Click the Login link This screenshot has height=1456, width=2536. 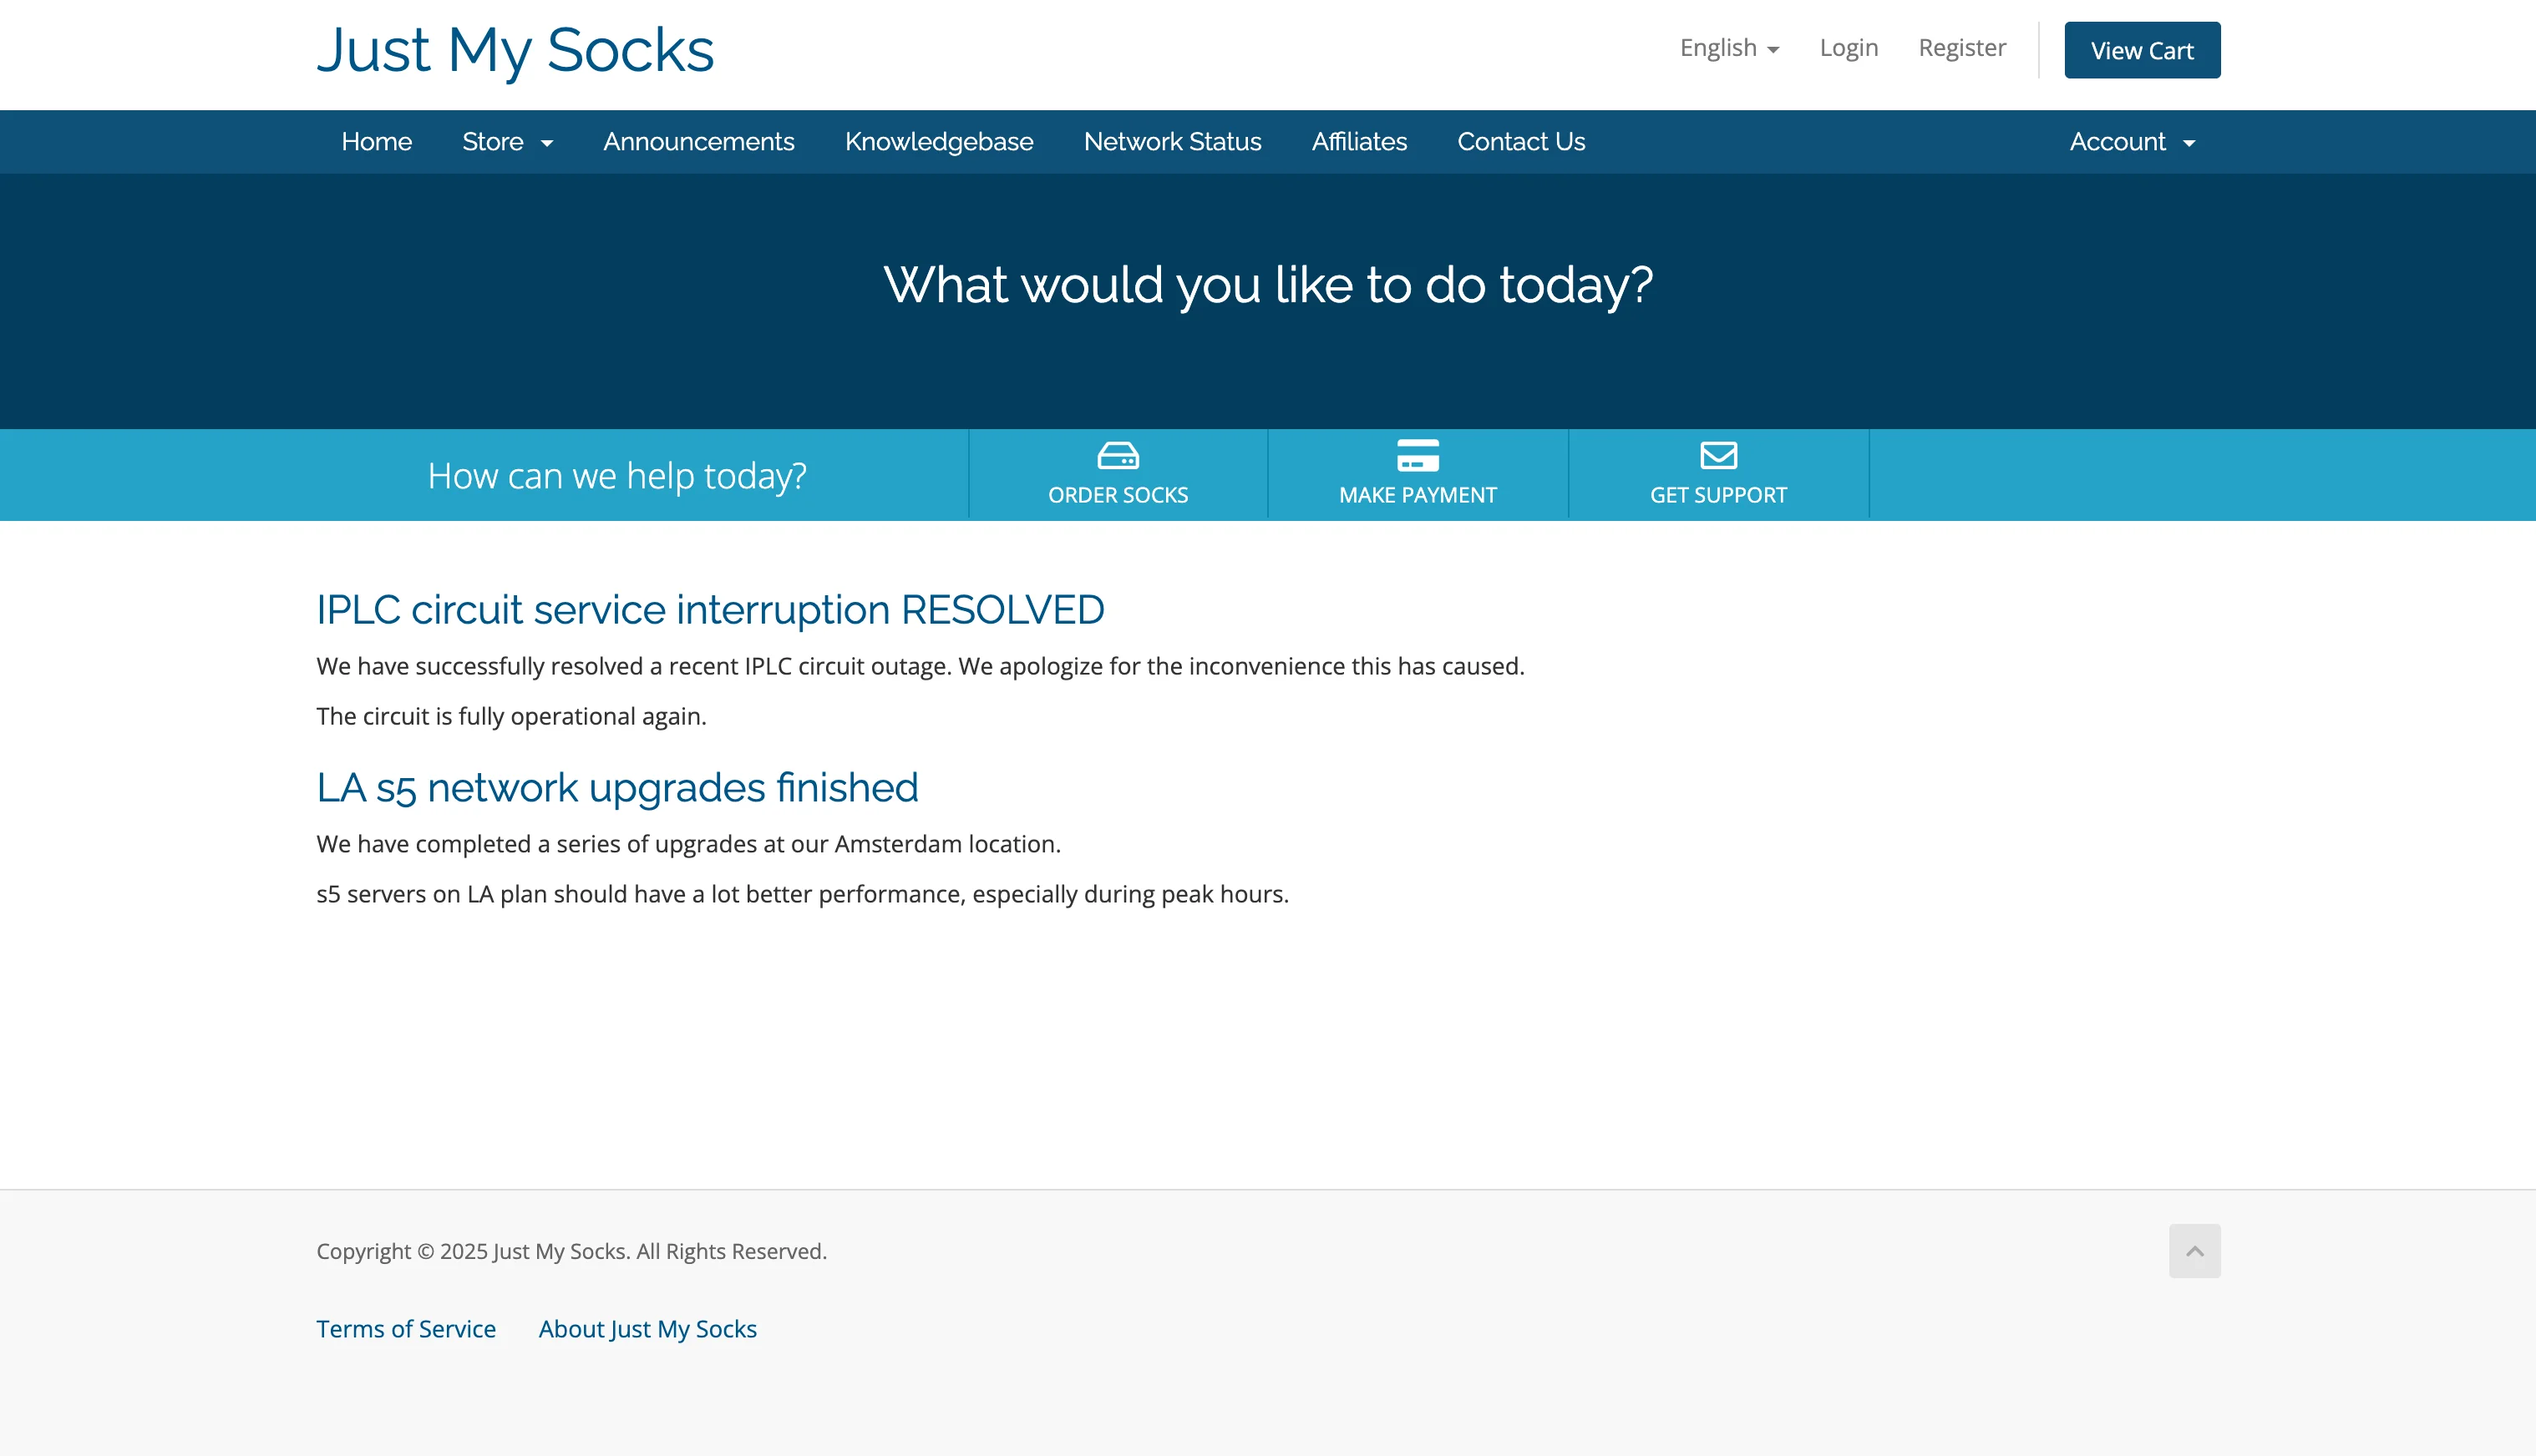(1849, 47)
